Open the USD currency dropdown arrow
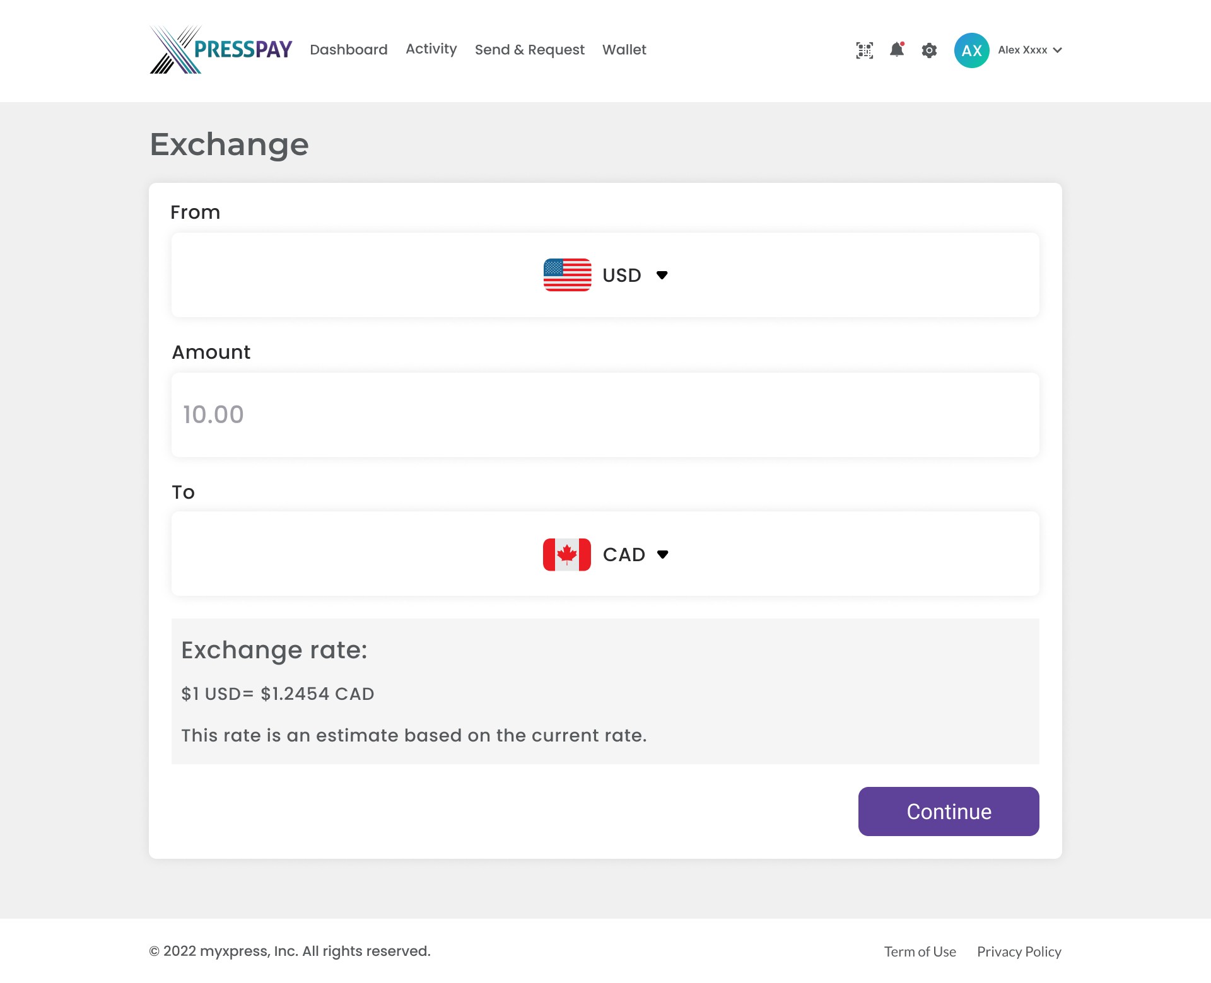Image resolution: width=1211 pixels, height=983 pixels. click(x=662, y=275)
